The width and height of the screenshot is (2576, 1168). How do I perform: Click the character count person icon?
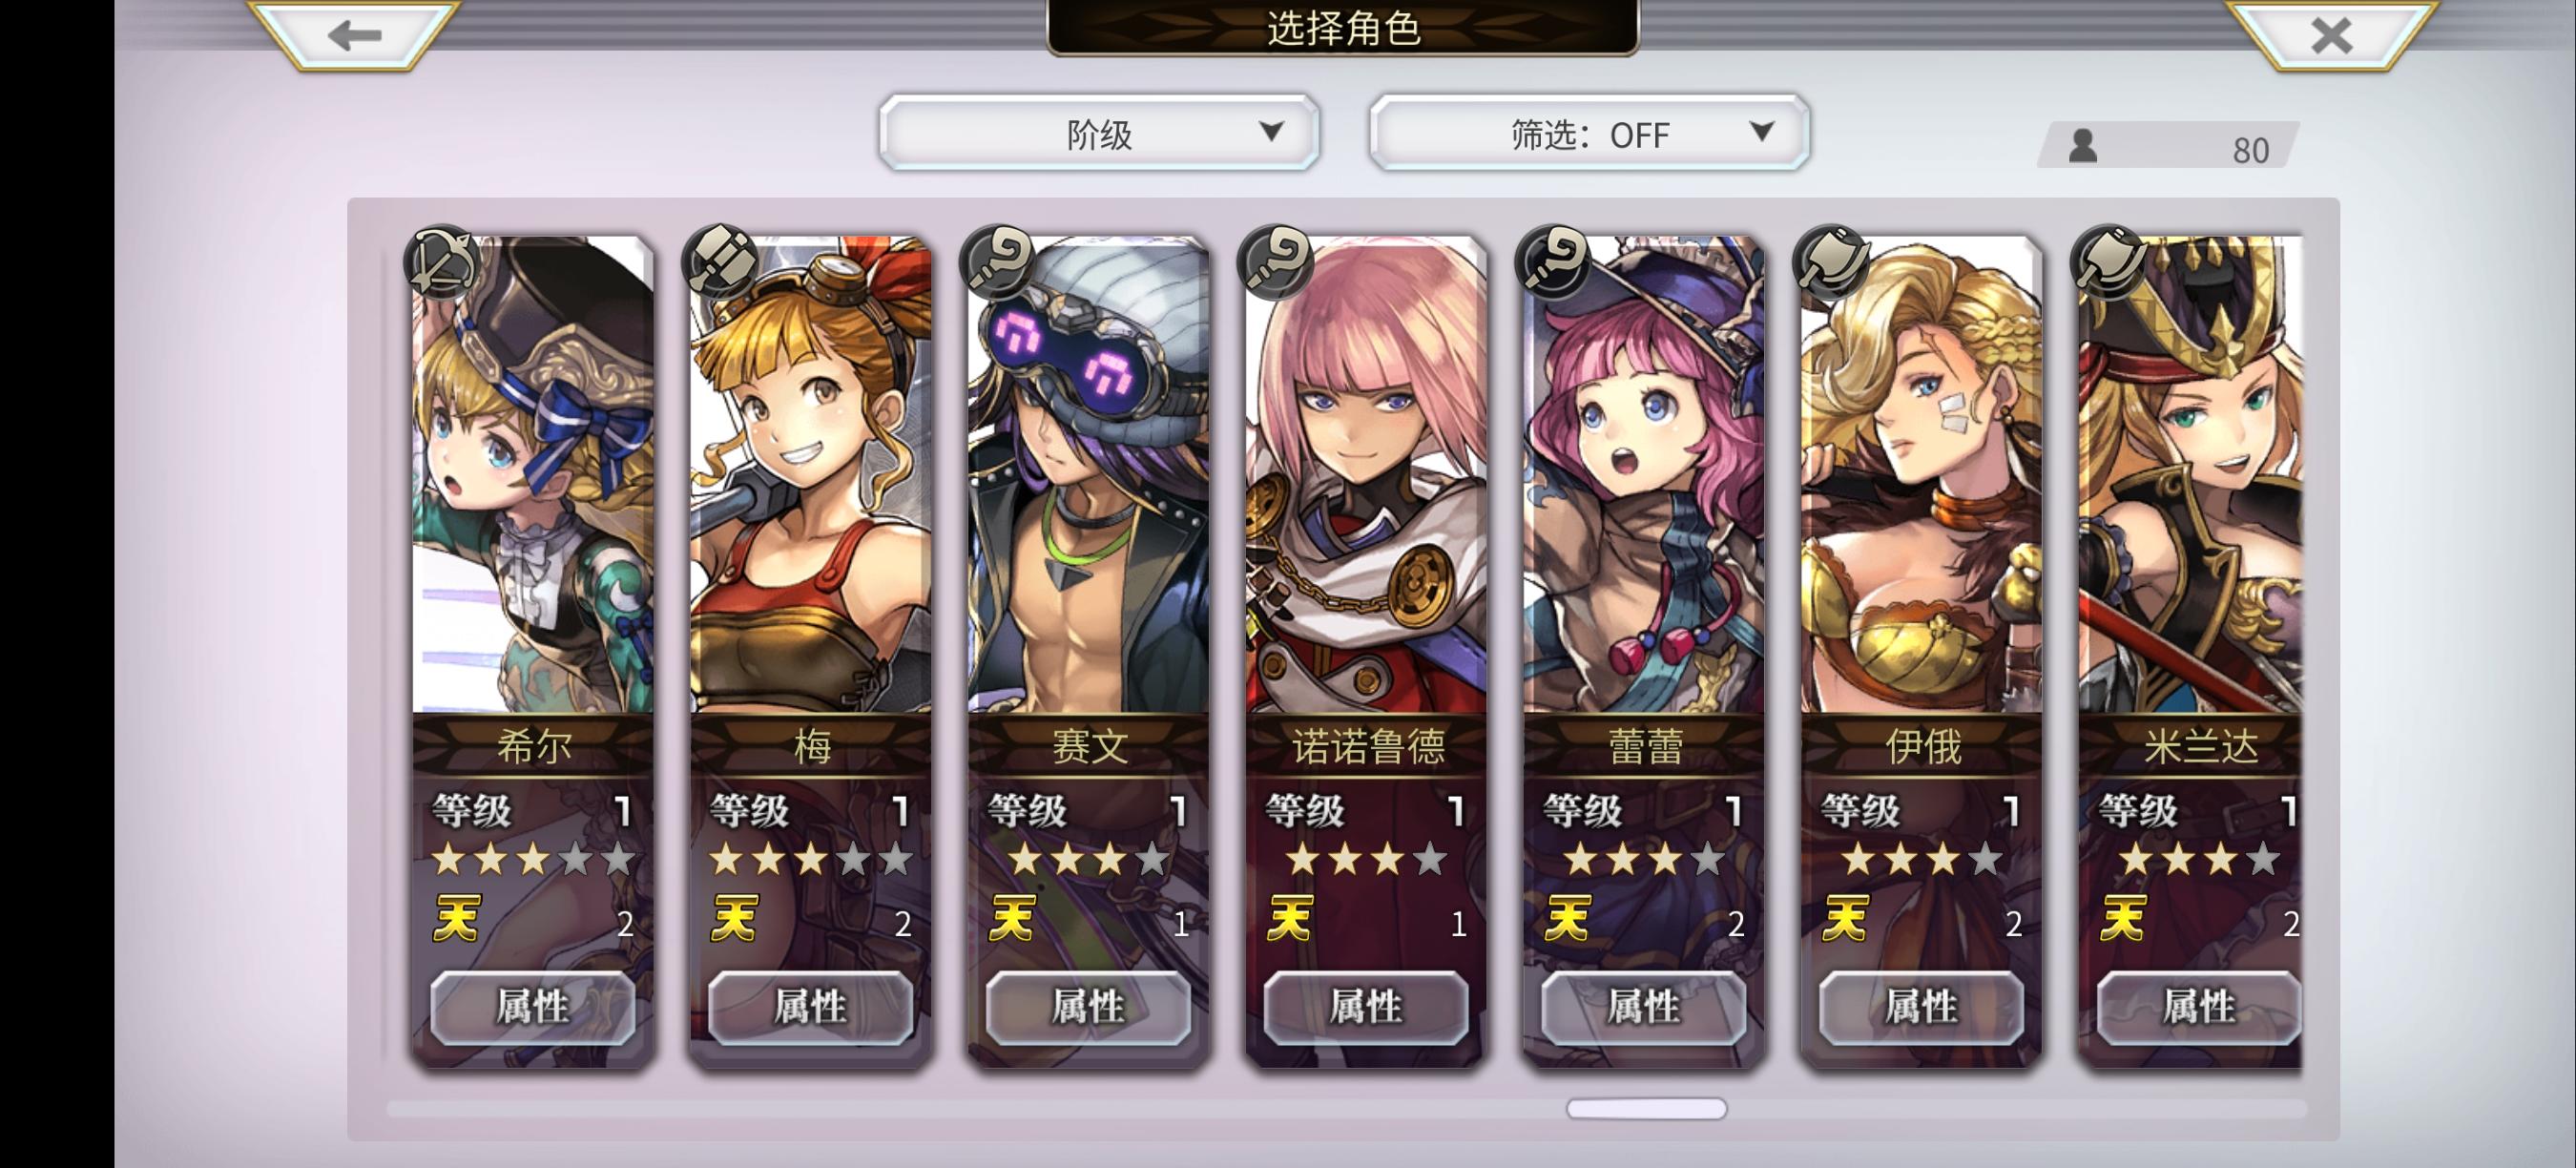pos(2083,146)
